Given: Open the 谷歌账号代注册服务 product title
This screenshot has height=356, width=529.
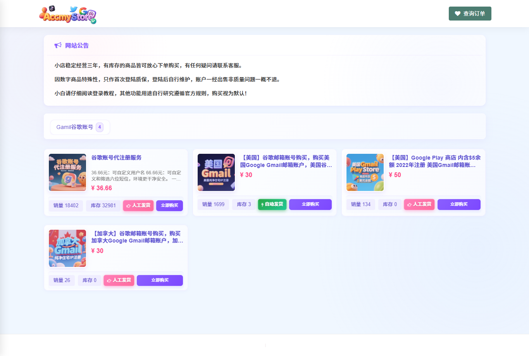Looking at the screenshot, I should [x=116, y=158].
